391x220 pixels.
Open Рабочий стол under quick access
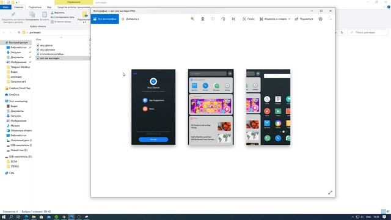click(x=18, y=48)
